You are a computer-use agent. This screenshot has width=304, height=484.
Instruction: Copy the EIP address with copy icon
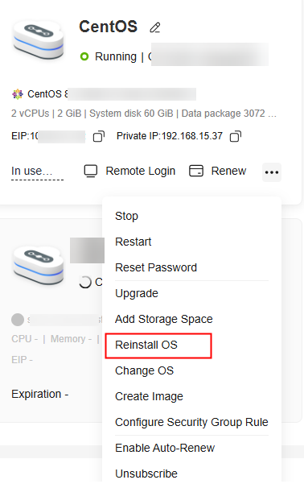point(99,136)
